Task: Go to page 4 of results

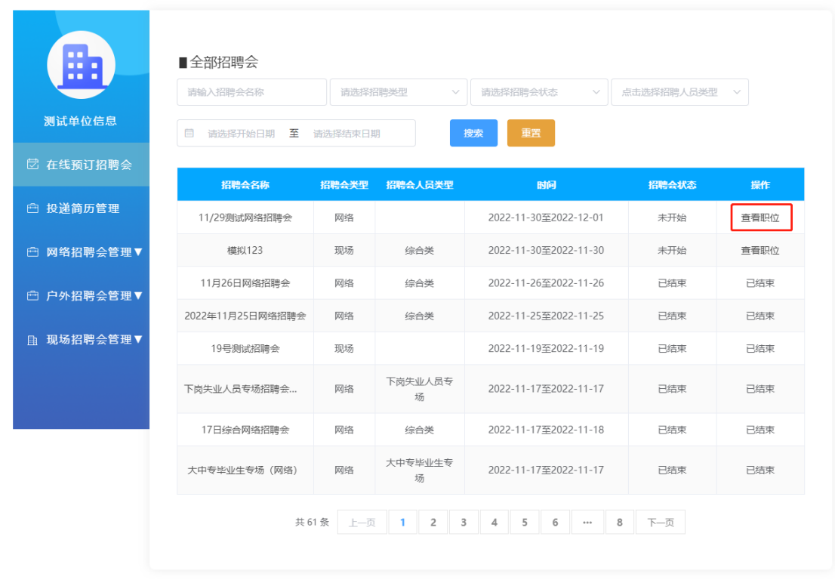Action: click(x=495, y=522)
